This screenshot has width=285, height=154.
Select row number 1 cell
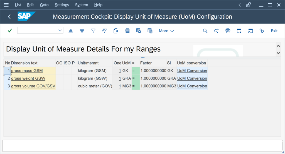tap(7, 71)
